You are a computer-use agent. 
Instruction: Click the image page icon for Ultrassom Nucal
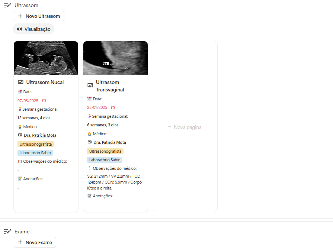[x=20, y=82]
